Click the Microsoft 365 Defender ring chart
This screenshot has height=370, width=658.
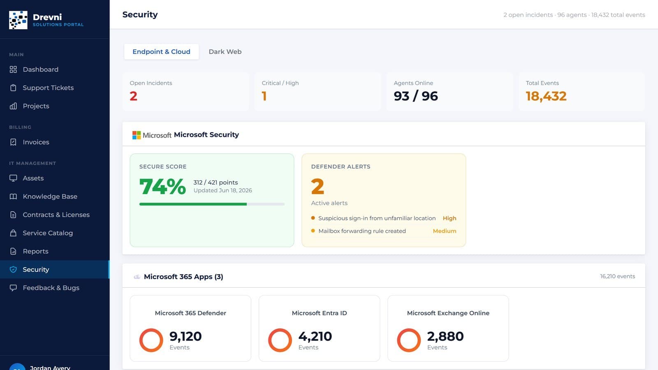[x=151, y=340]
